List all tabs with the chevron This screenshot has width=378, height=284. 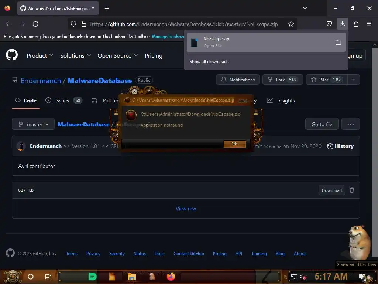305,8
